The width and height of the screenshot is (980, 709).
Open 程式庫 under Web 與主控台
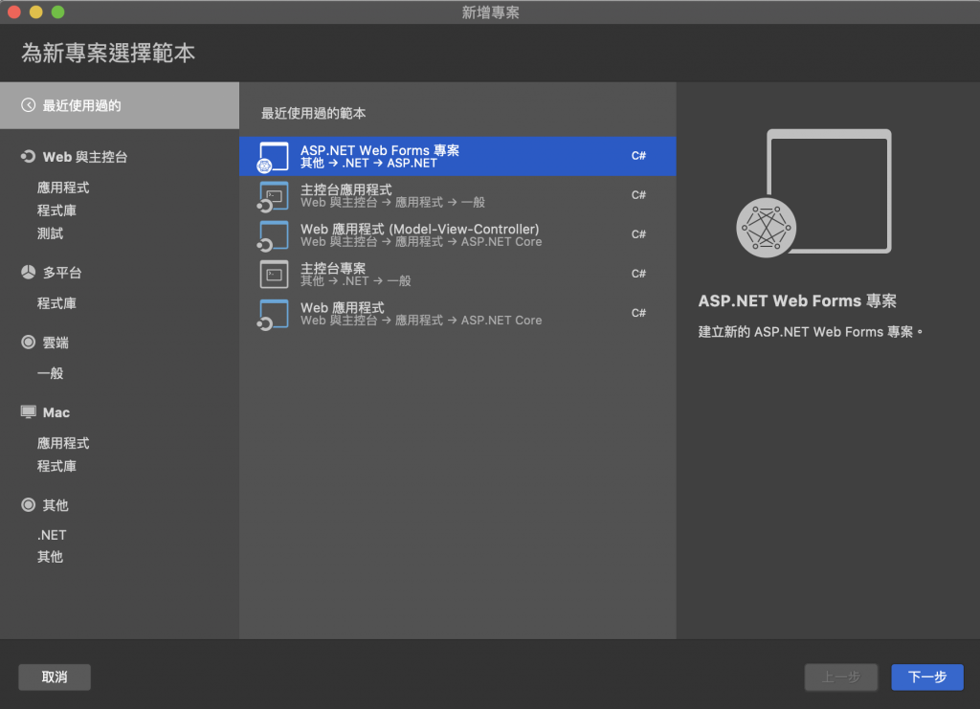56,210
